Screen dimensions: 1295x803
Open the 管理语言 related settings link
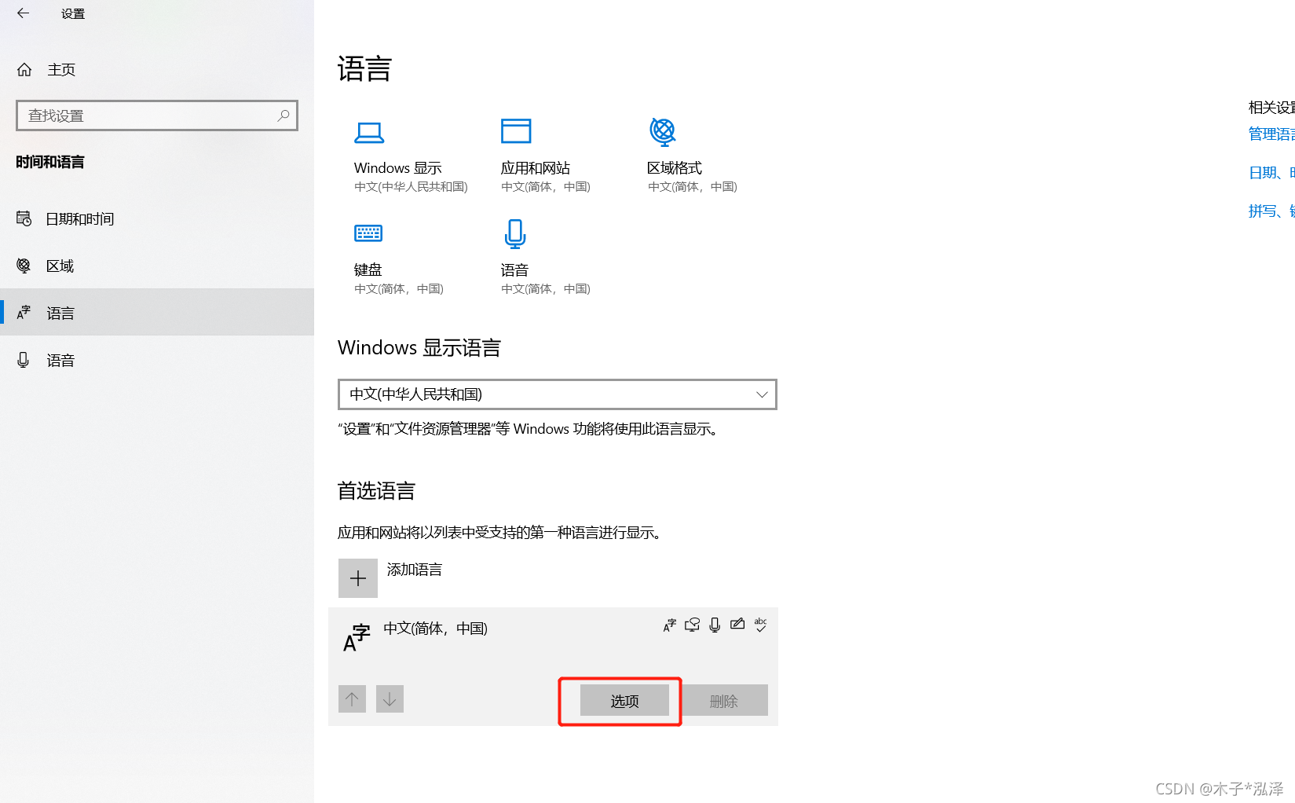click(1271, 134)
